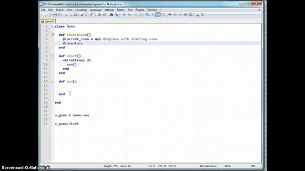This screenshot has width=305, height=171.
Task: Open the Language menu
Action: pos(95,9)
